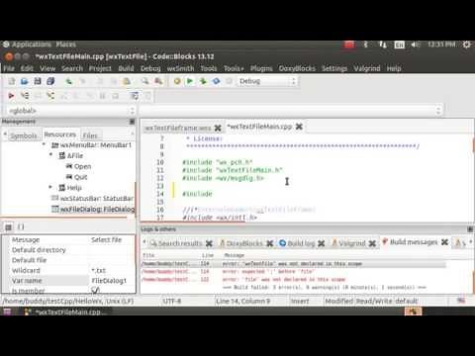
Task: Switch to the Build log tab
Action: [x=301, y=243]
